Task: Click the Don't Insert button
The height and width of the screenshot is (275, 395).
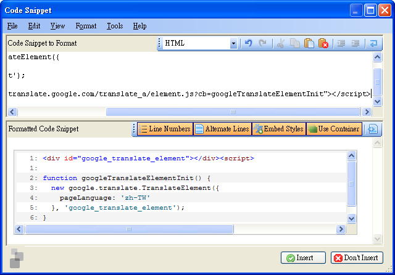Action: click(357, 258)
